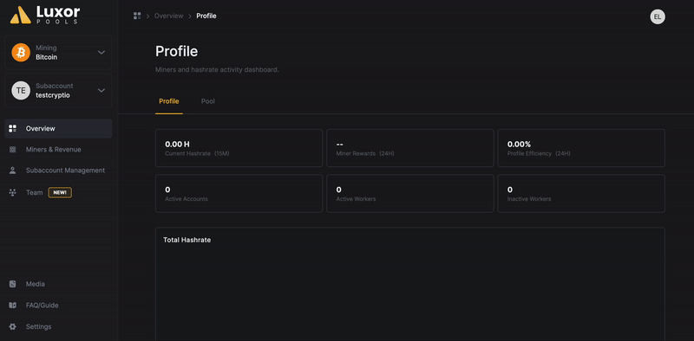Click the 'testcryptio' subaccount name
Image resolution: width=694 pixels, height=341 pixels.
coord(53,95)
